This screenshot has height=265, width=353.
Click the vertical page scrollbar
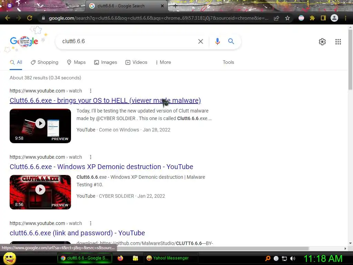350,60
